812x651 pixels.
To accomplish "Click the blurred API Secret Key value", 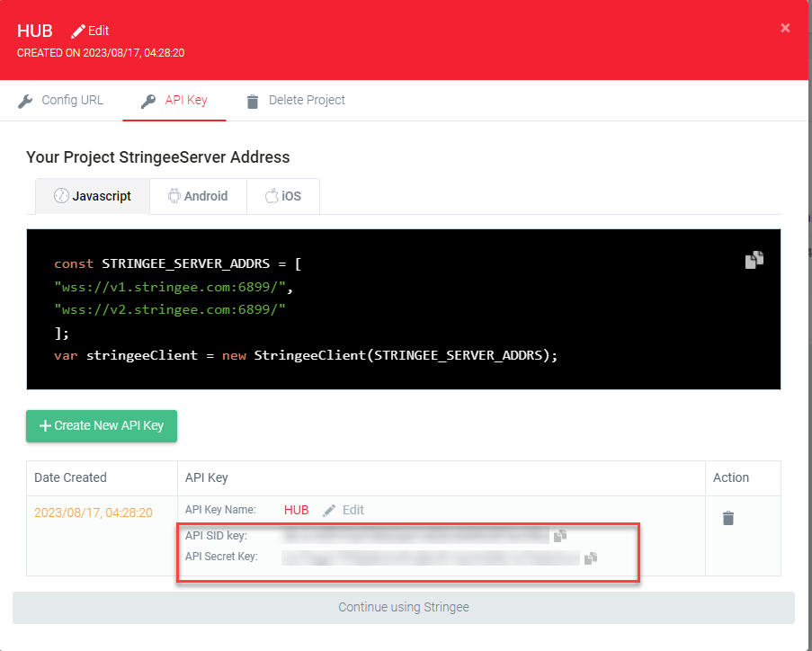I will (x=430, y=557).
